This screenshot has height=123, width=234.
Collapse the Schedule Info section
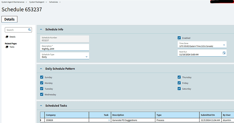click(41, 29)
